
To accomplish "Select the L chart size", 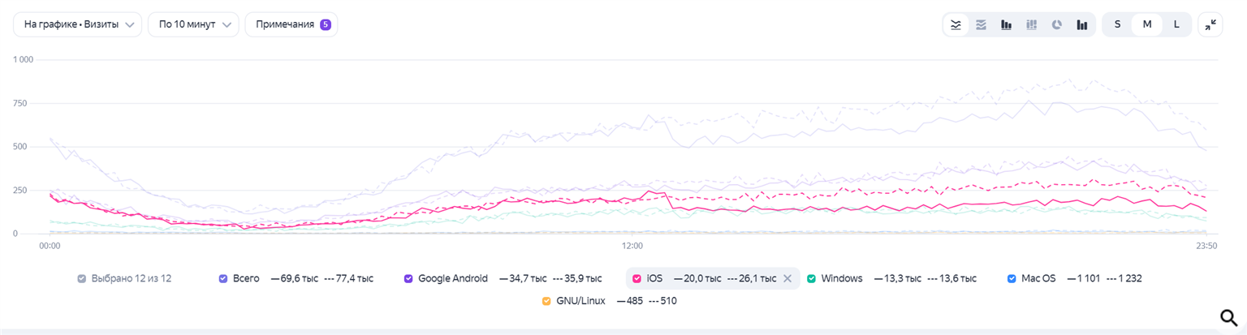I will tap(1176, 24).
